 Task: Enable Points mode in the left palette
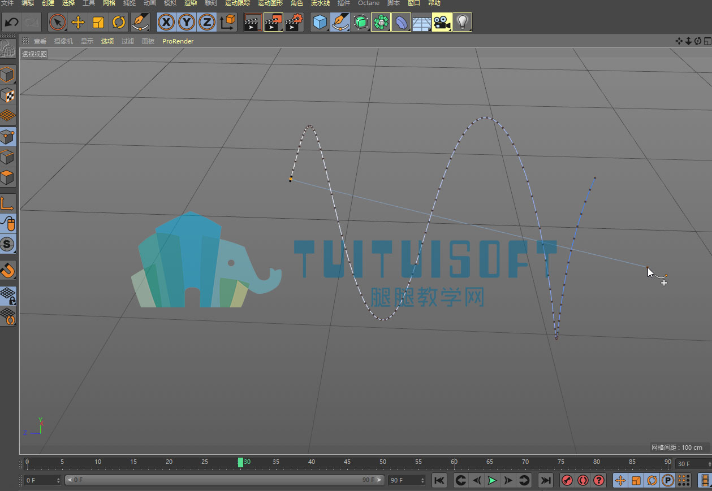(x=8, y=137)
